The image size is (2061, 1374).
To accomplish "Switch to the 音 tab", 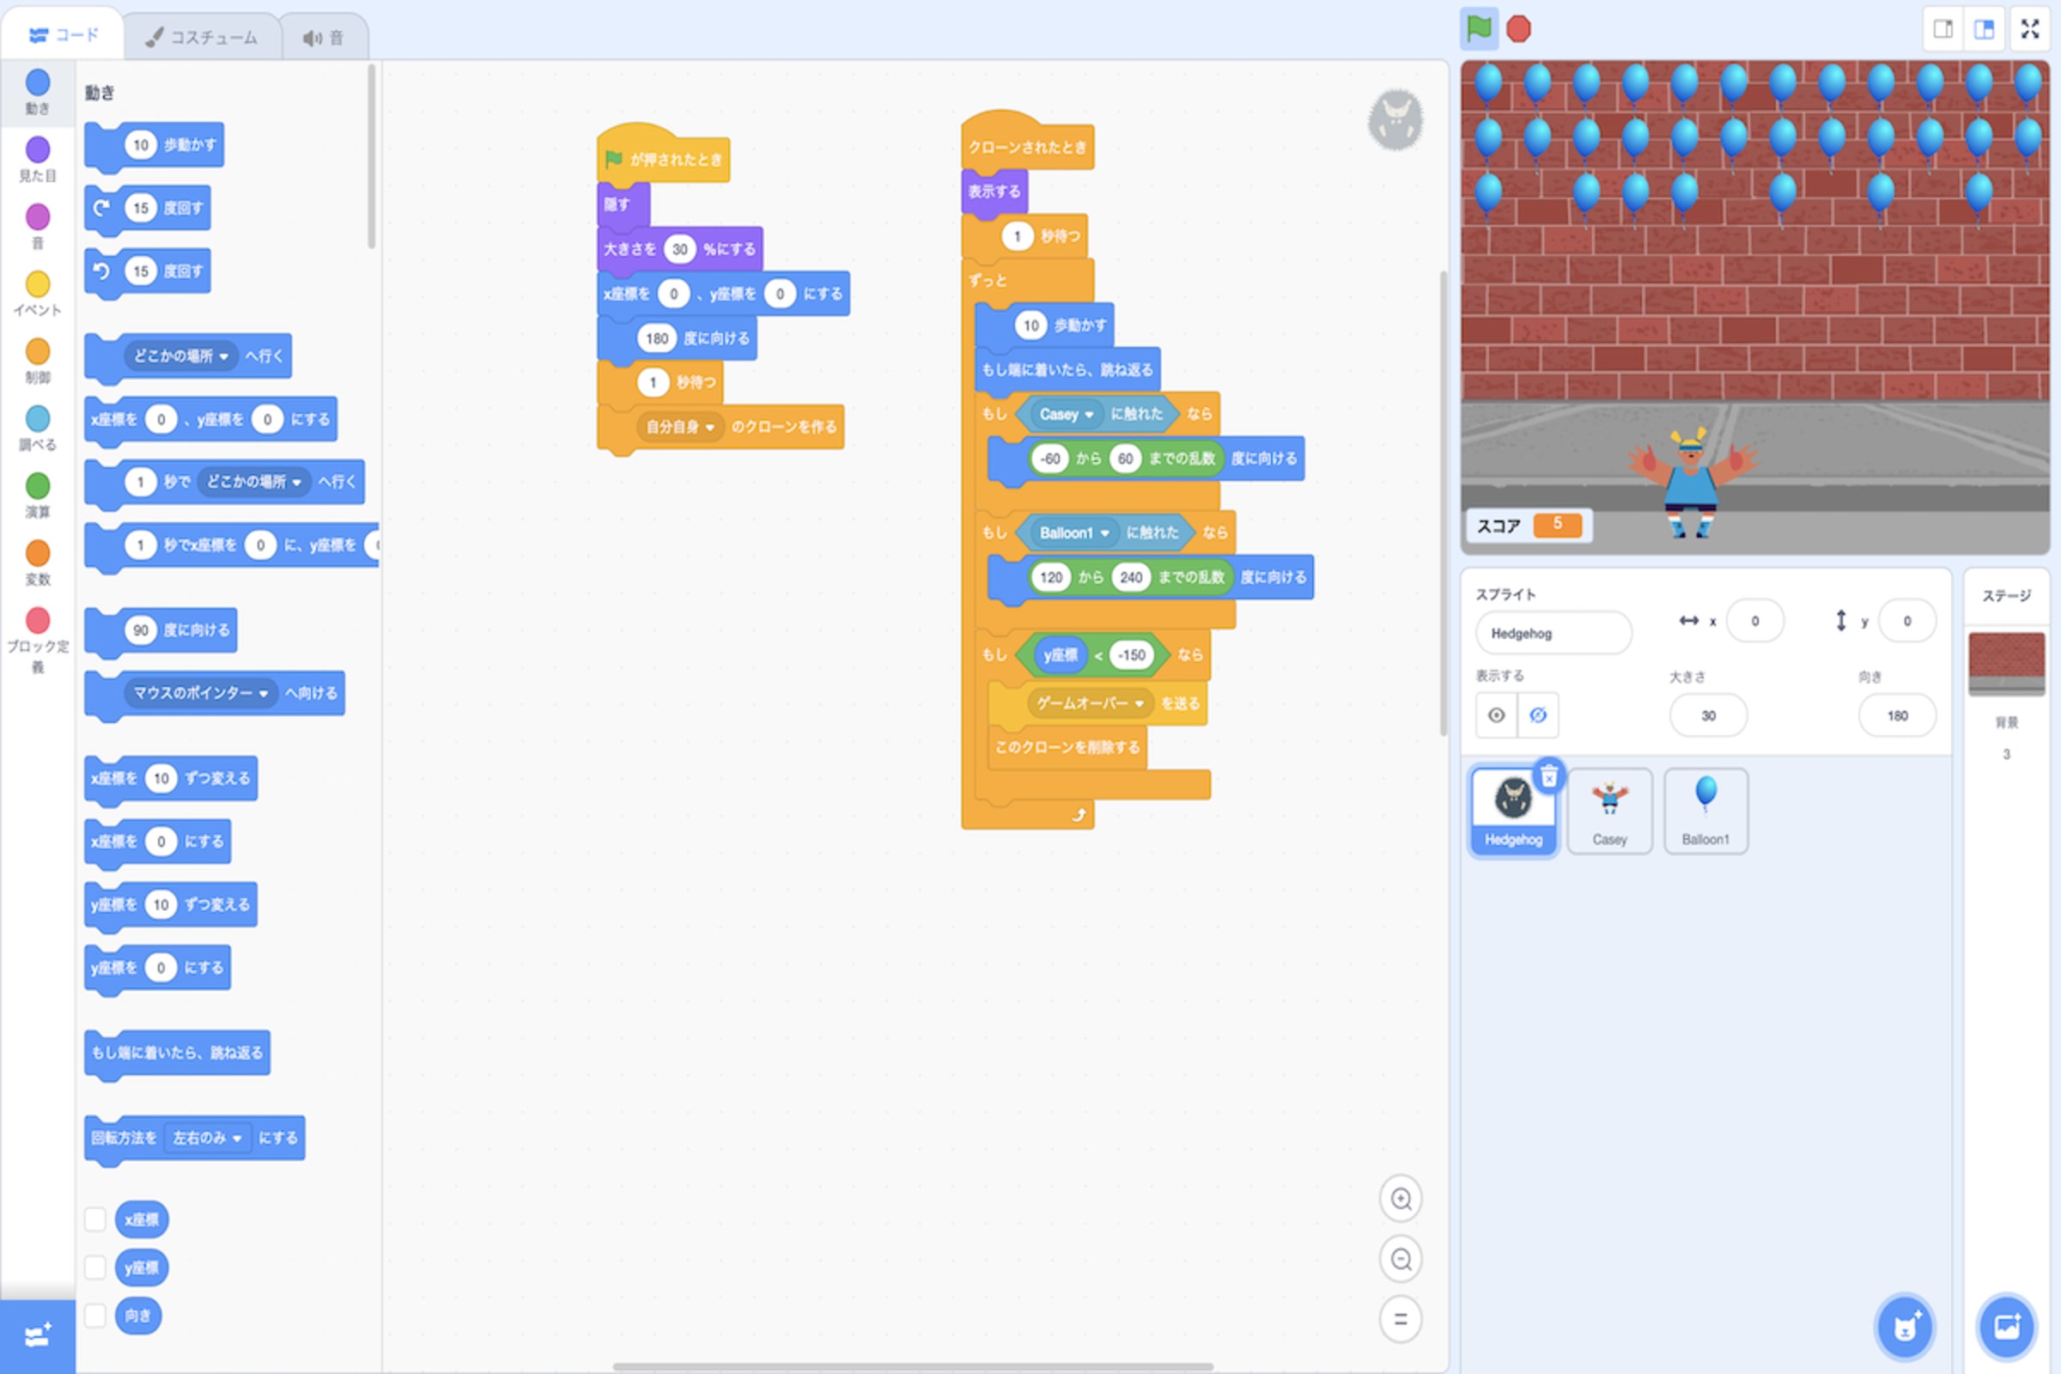I will (x=324, y=37).
